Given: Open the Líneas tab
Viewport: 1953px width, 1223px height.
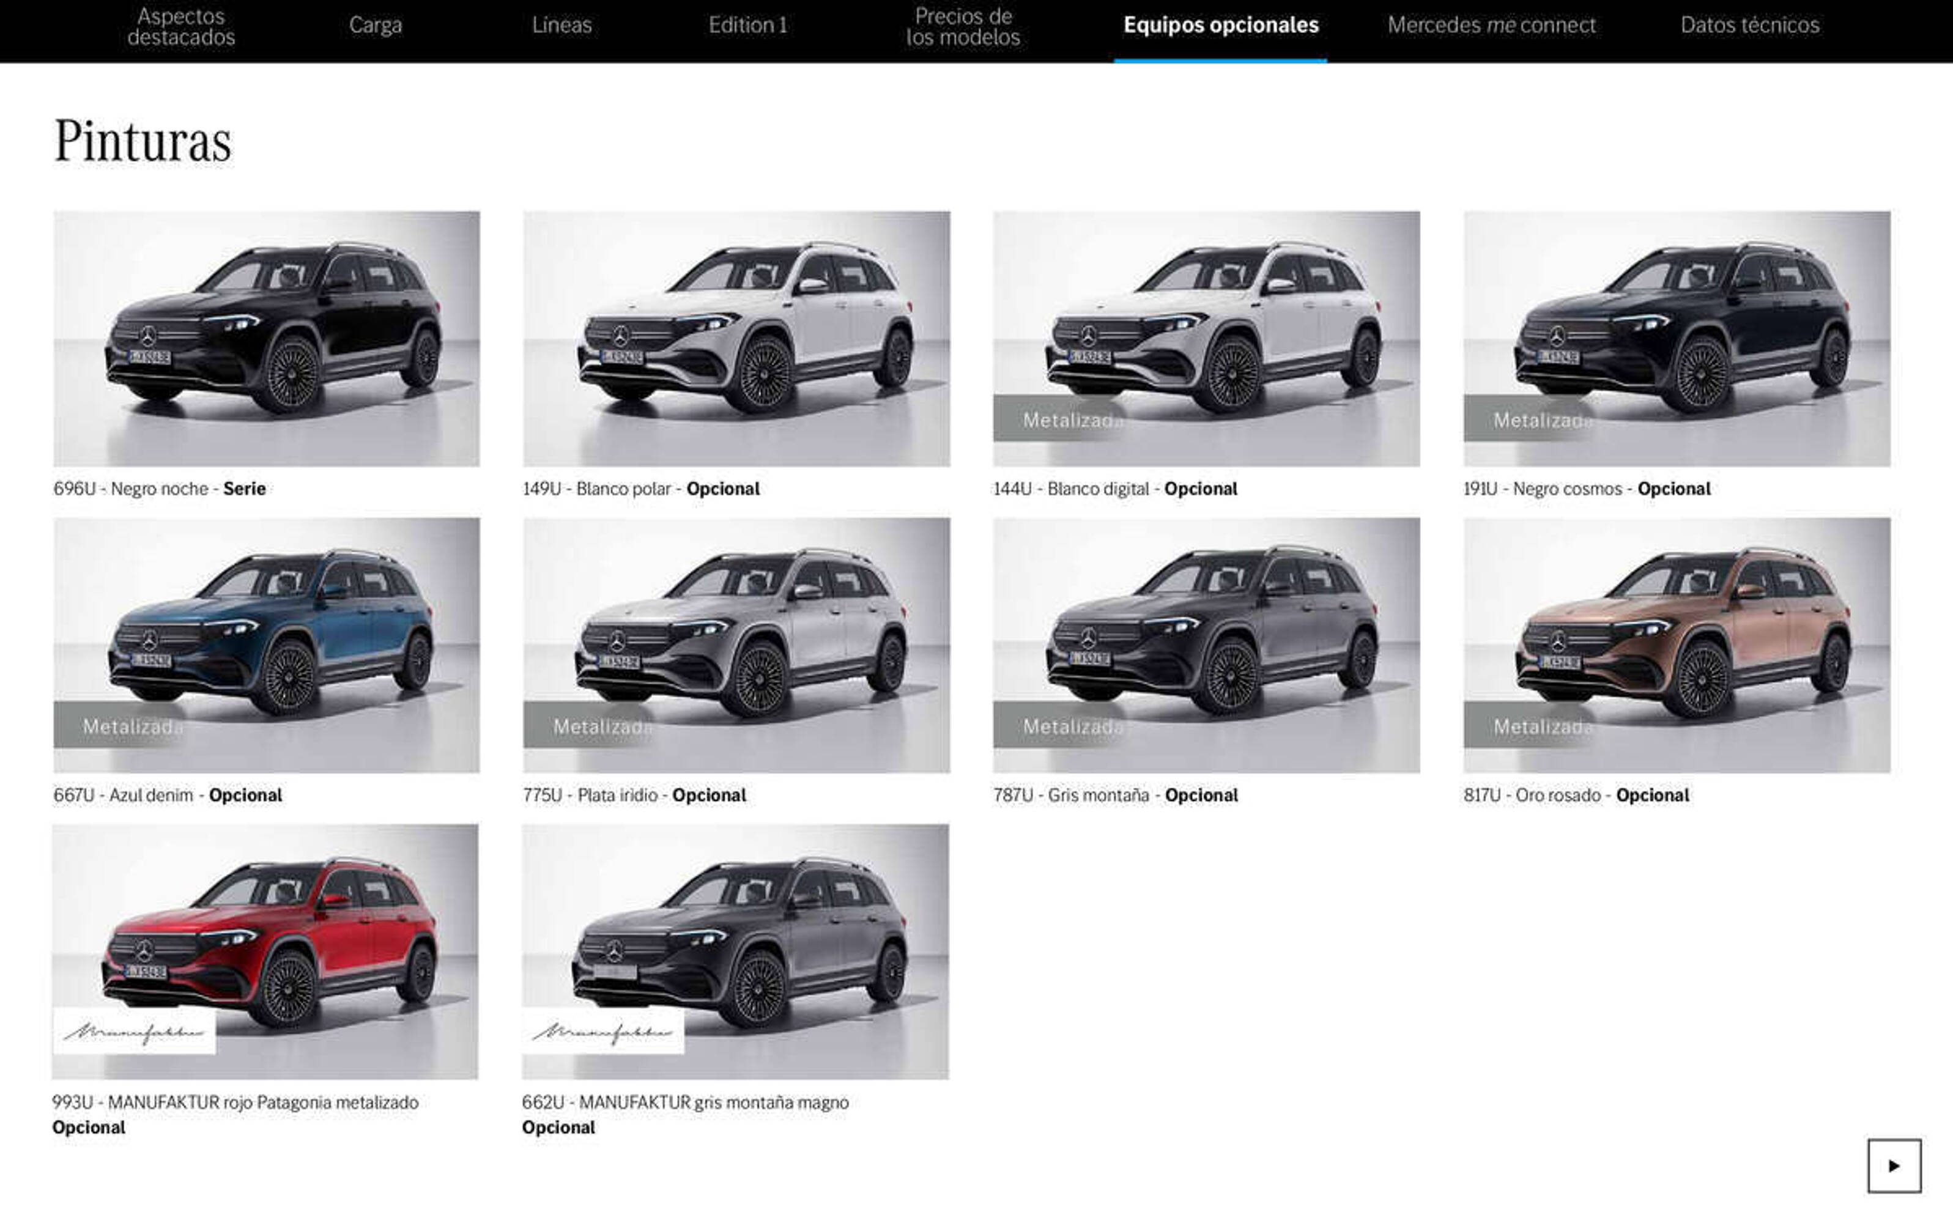Looking at the screenshot, I should [562, 25].
